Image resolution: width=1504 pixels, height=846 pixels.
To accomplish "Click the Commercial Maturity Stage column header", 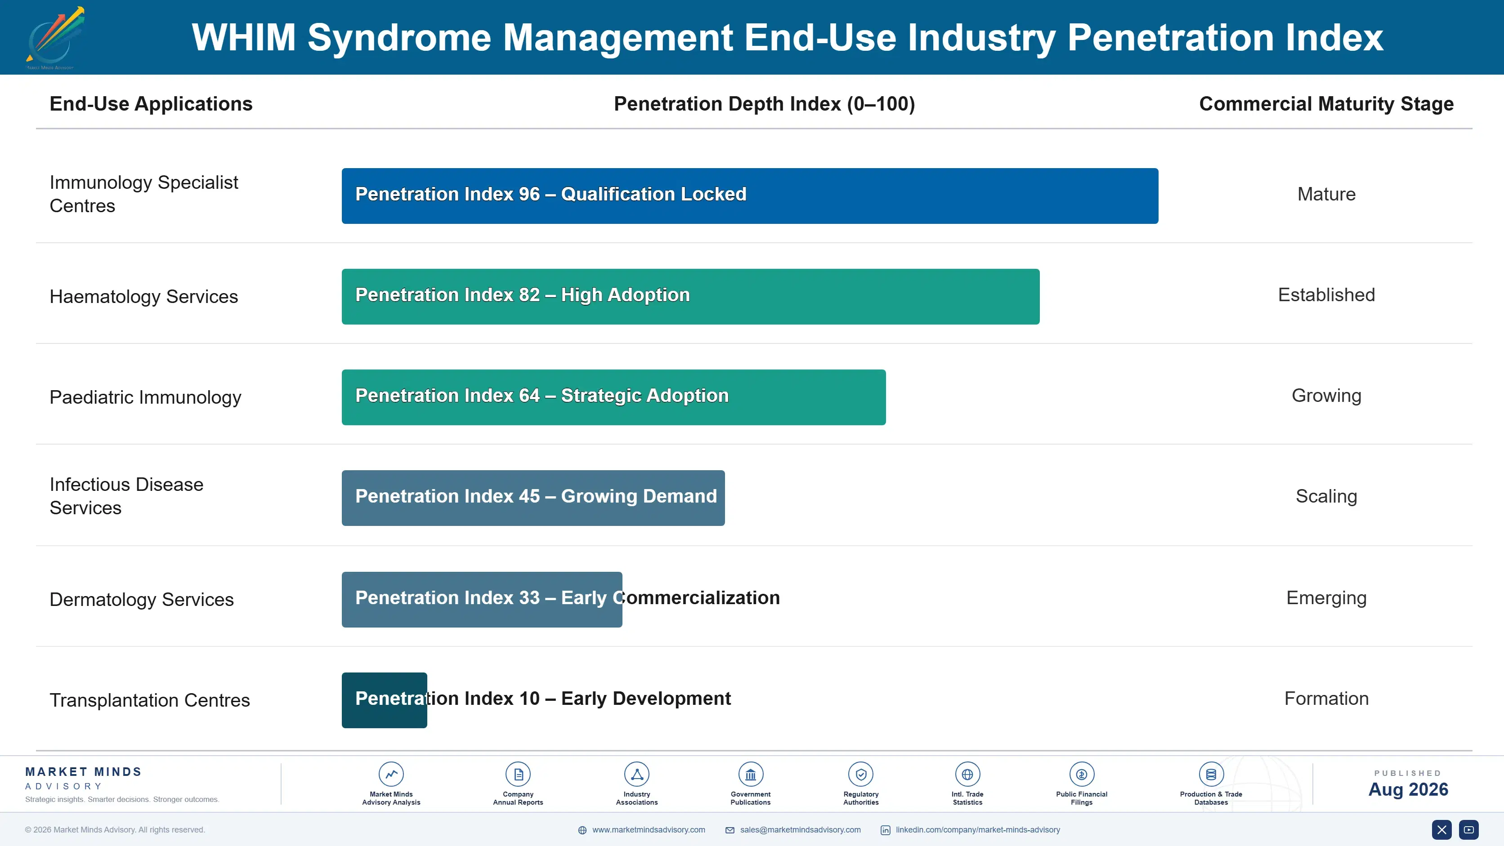I will (x=1326, y=104).
